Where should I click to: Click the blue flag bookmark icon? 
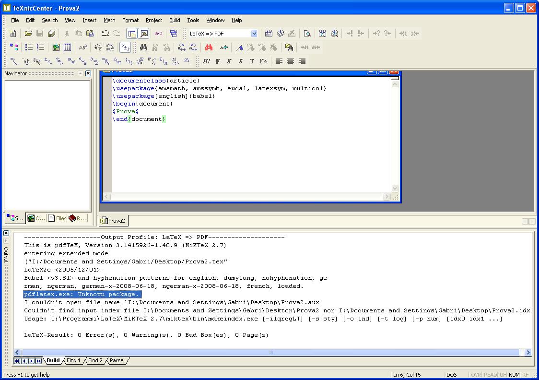tap(240, 47)
